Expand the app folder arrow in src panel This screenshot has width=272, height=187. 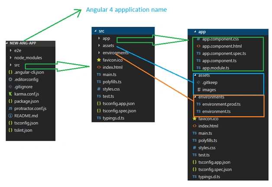99,38
